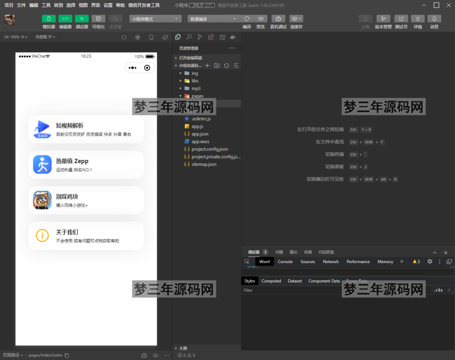Open the sitemap.json file
This screenshot has width=455, height=360.
coord(207,164)
